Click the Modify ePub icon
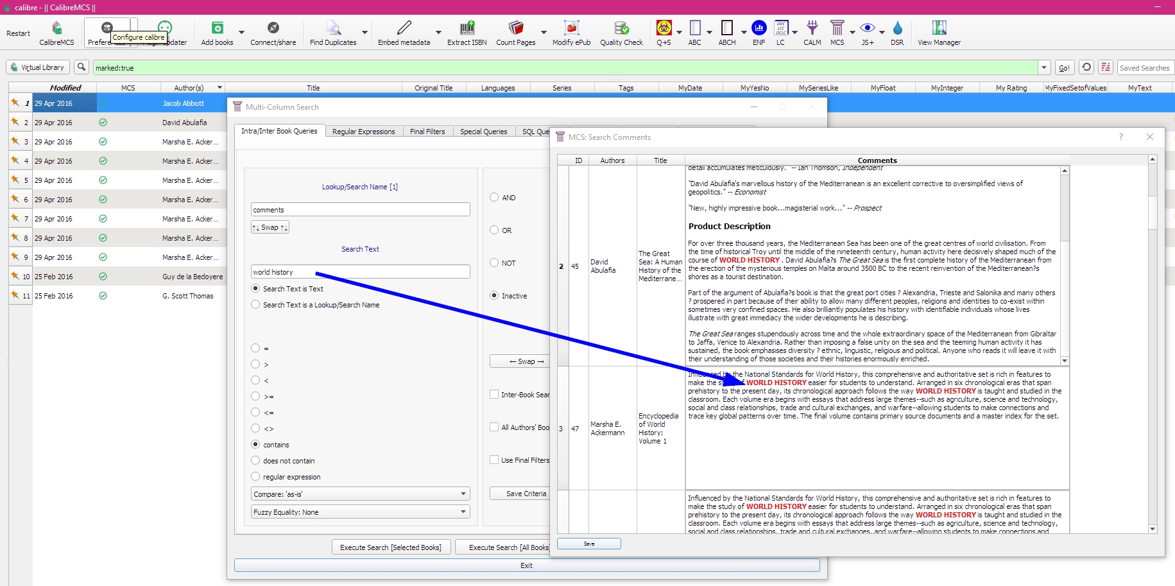1175x586 pixels. pos(571,29)
